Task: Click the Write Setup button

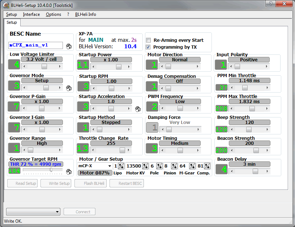Action: click(x=56, y=183)
